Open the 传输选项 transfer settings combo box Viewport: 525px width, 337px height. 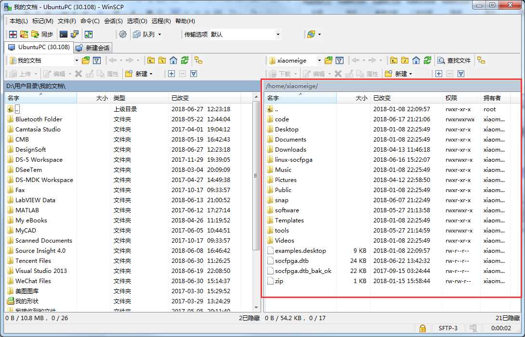245,35
